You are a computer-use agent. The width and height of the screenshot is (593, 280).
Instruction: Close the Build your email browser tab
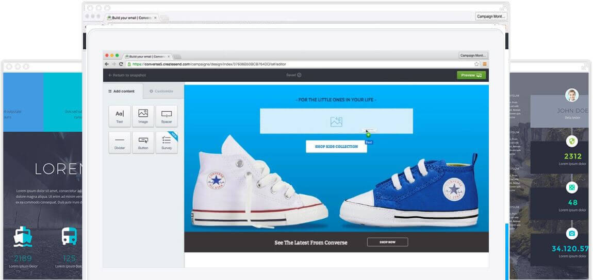click(x=169, y=56)
